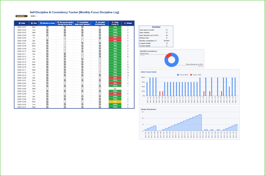This screenshot has height=176, width=265.
Task: Select the Missed days row in Summary
Action: tap(156, 38)
